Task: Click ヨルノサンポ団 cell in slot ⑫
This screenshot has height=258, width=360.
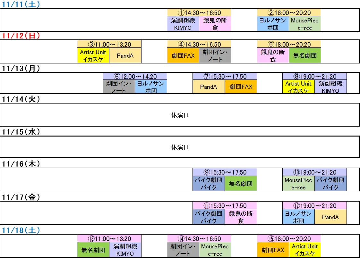Action: coord(298,217)
